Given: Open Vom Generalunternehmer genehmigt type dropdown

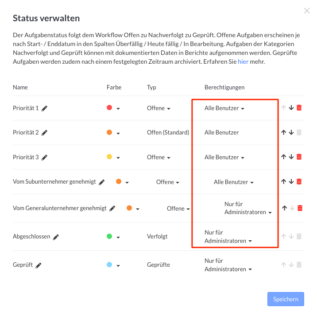Looking at the screenshot, I should (178, 209).
